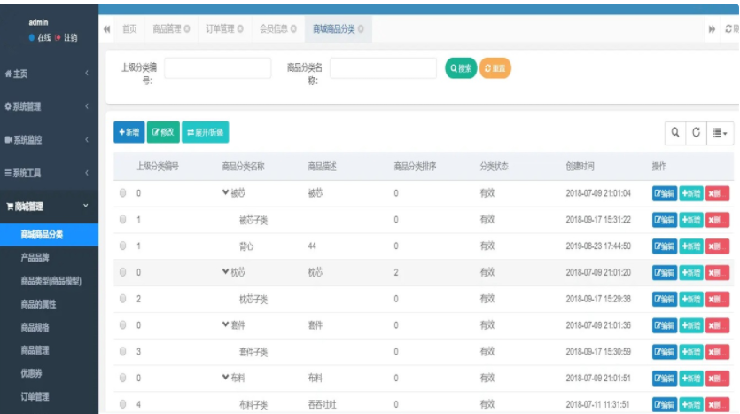Collapse the 布料 category chevron
Viewport: 740px width, 414px height.
tap(226, 378)
